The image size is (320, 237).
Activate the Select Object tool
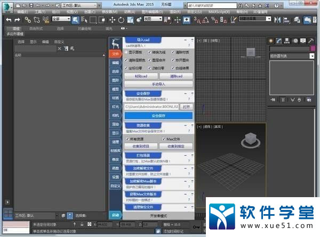click(x=75, y=20)
